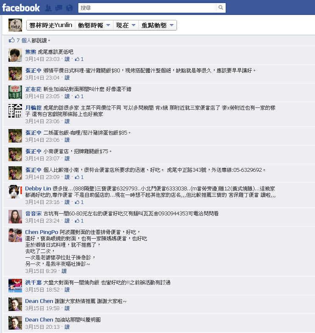Click thumbs-up count on 焦焦's comment

(x=79, y=59)
